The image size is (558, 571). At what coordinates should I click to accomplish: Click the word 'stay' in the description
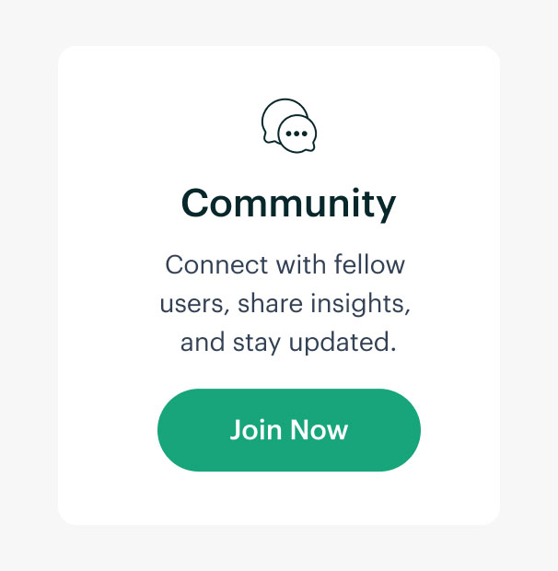tap(257, 343)
